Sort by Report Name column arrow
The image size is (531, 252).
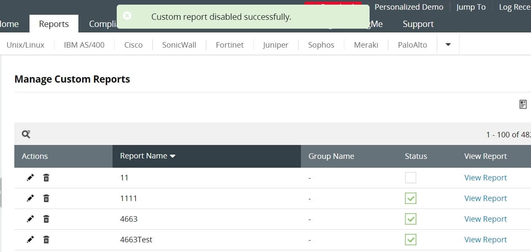172,156
